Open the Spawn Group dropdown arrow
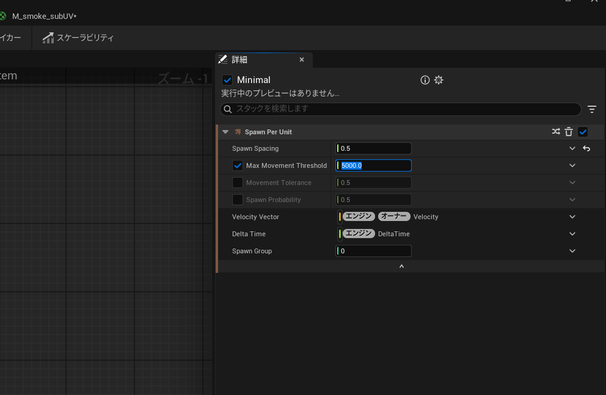Image resolution: width=606 pixels, height=395 pixels. [572, 251]
